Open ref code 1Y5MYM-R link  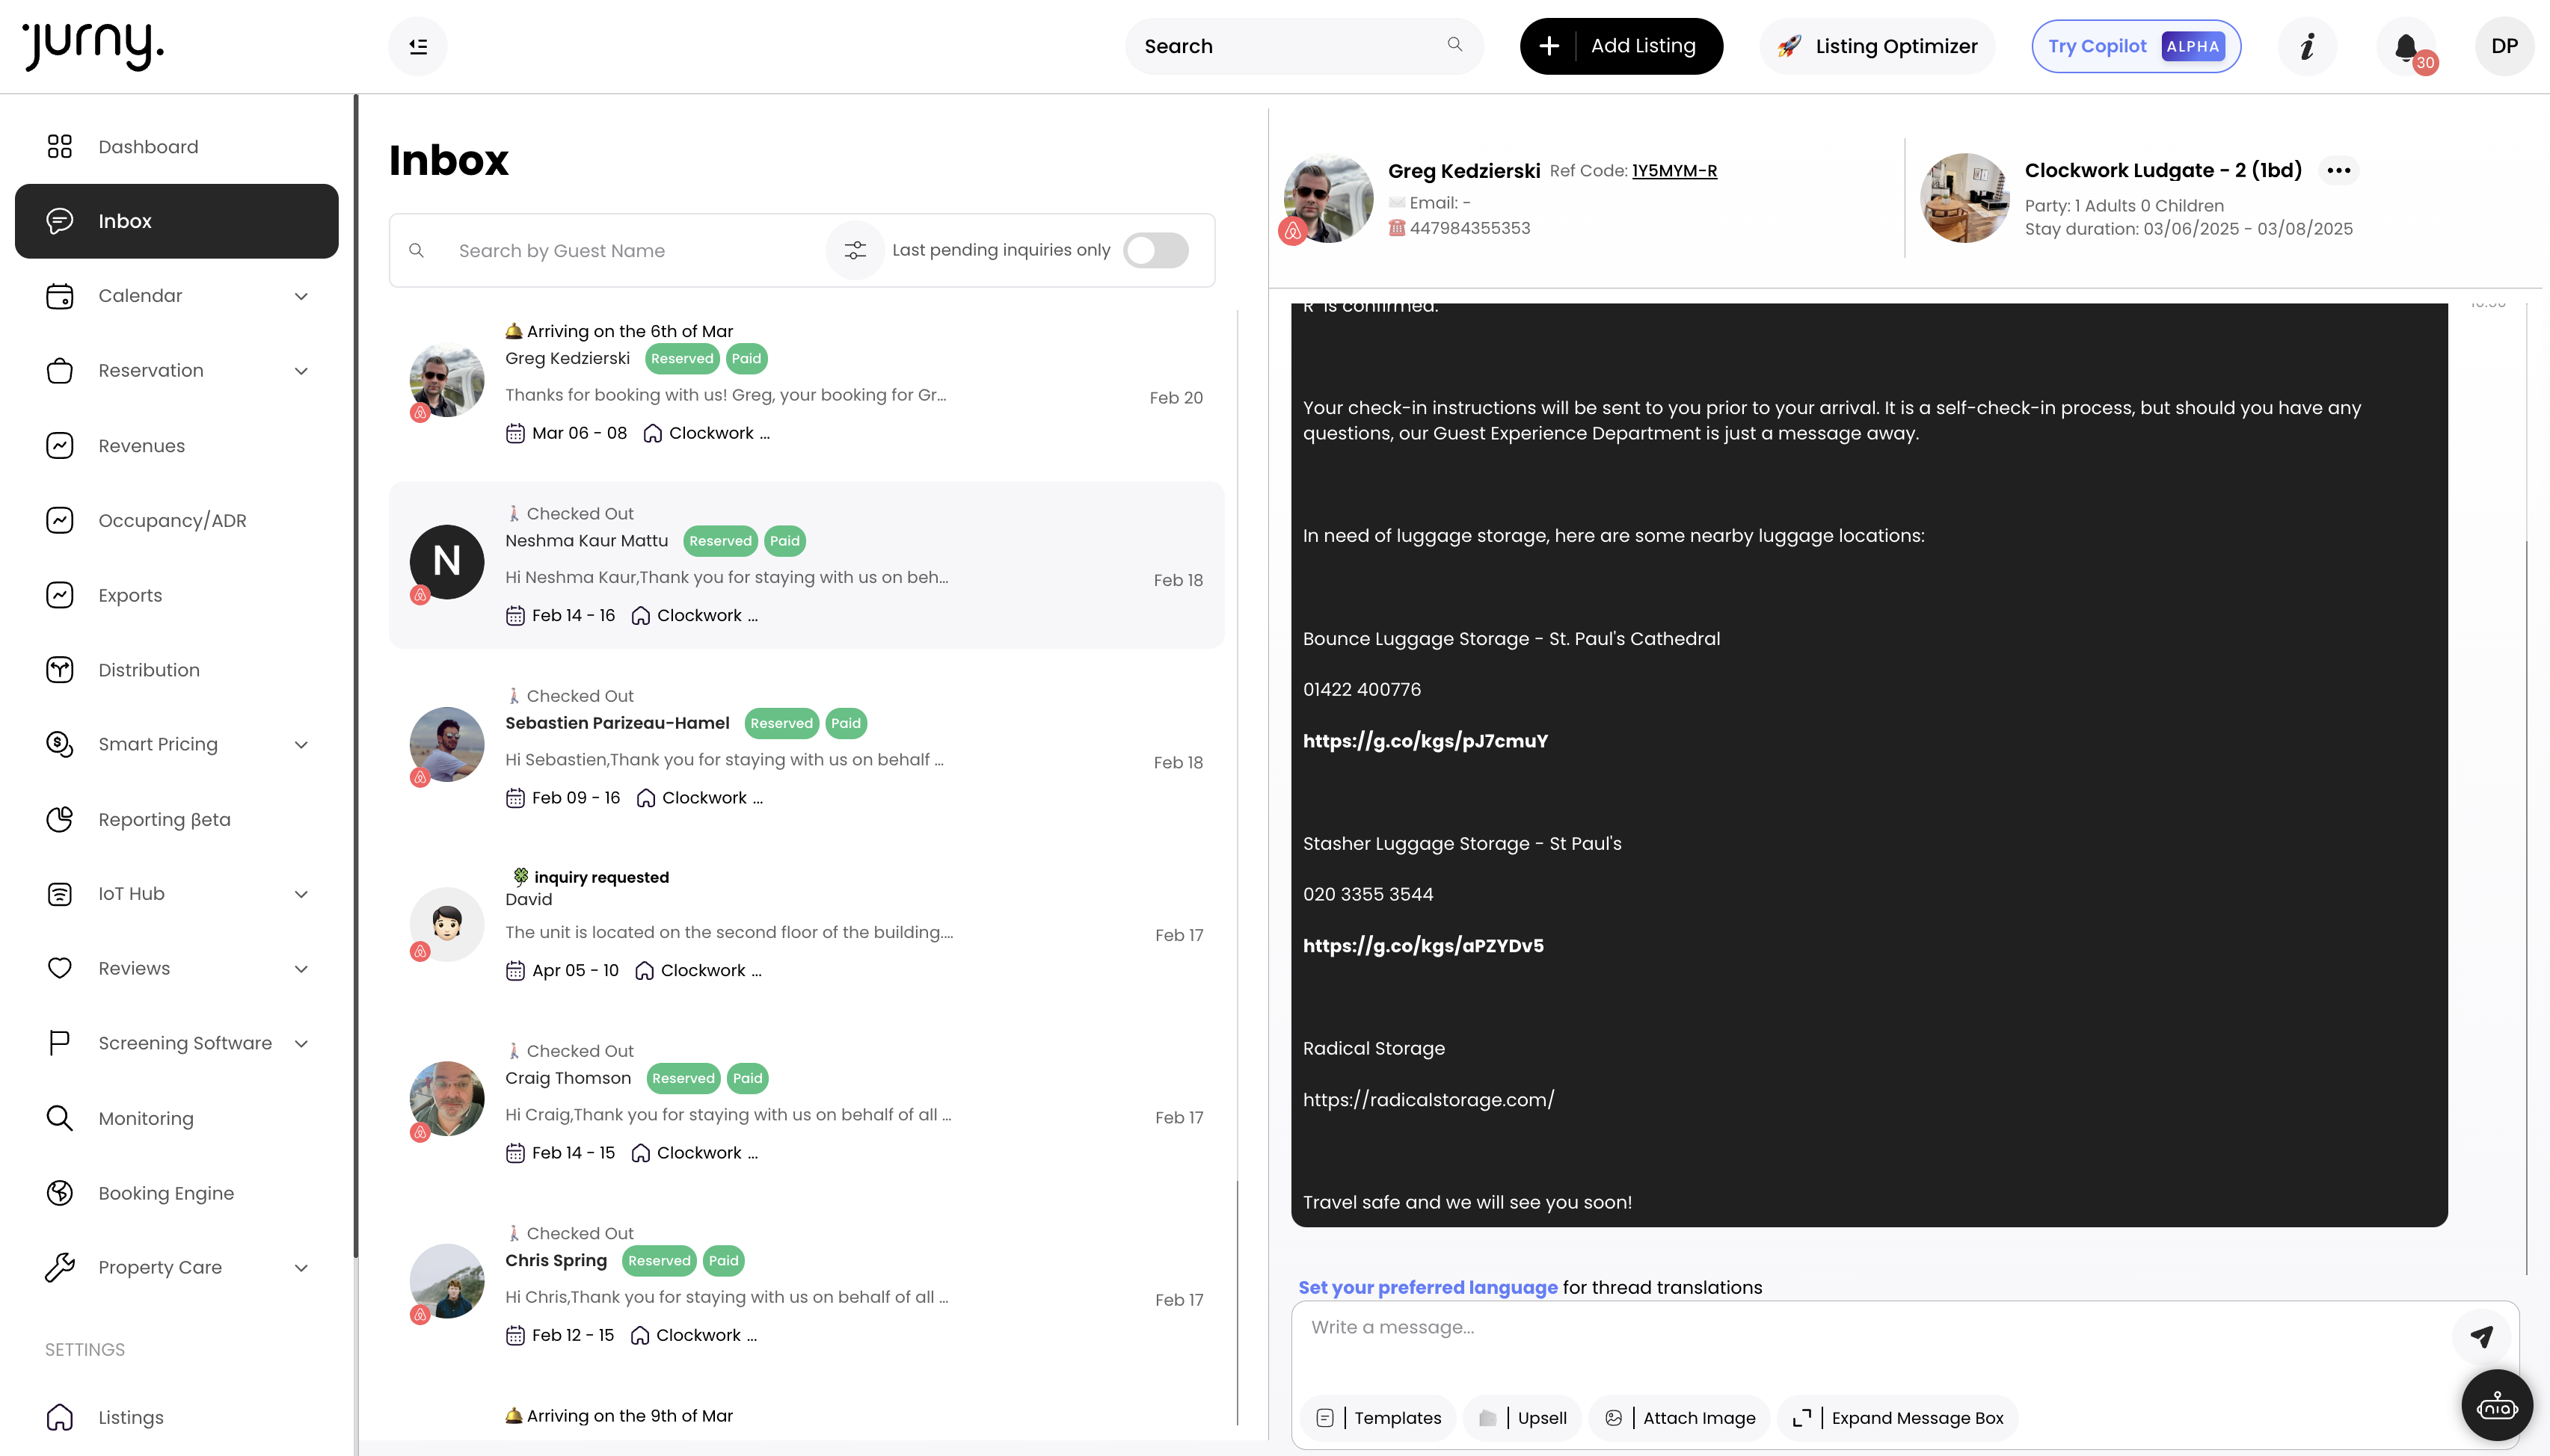(x=1674, y=171)
